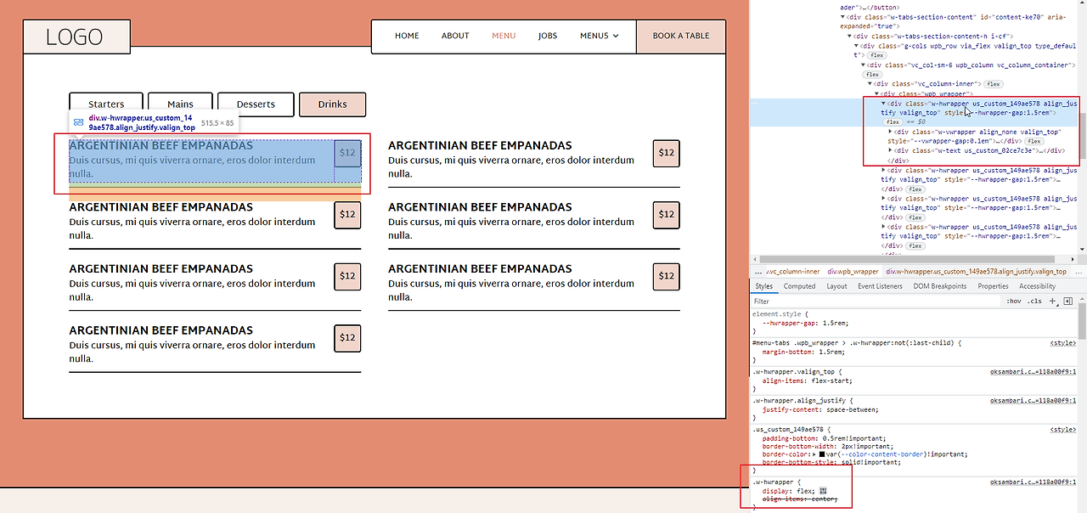Viewport: 1087px width, 513px height.
Task: Expand the border-color property arrow
Action: [814, 454]
